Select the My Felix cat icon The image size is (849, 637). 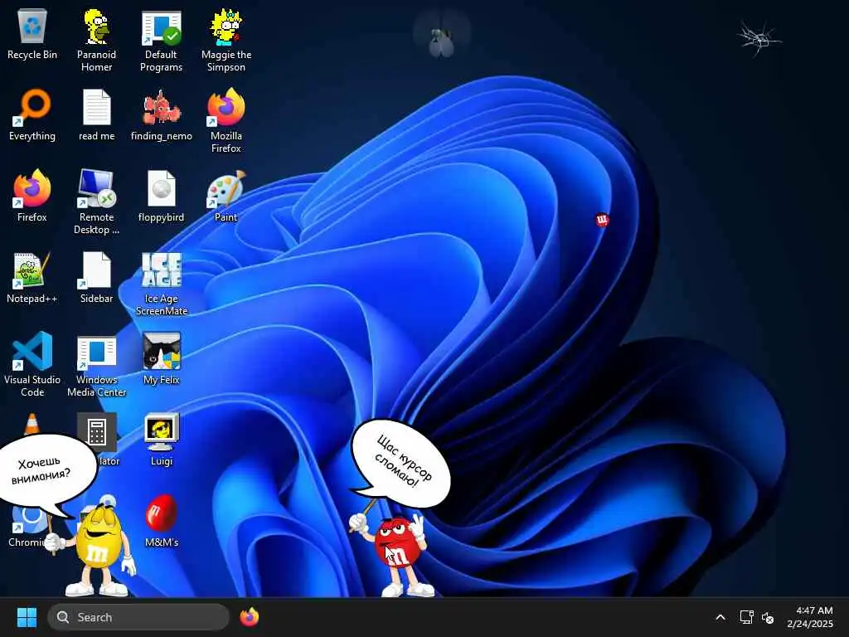162,358
